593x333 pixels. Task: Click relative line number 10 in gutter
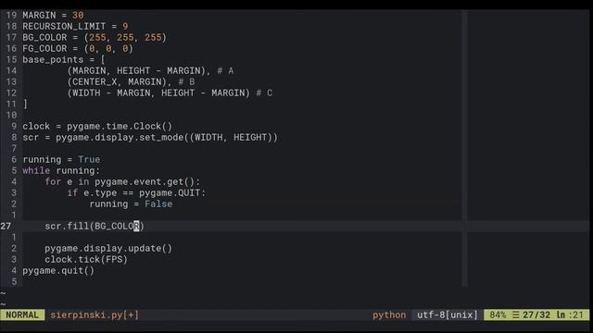point(11,115)
